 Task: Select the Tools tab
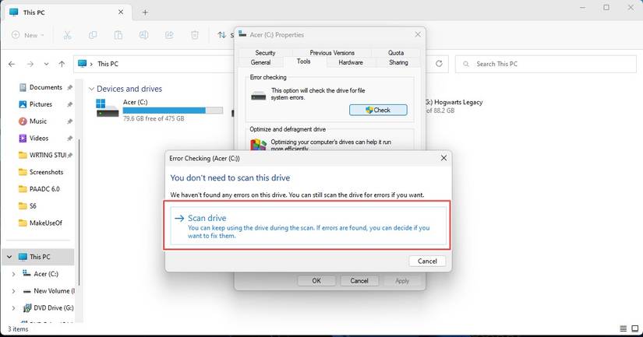click(303, 61)
